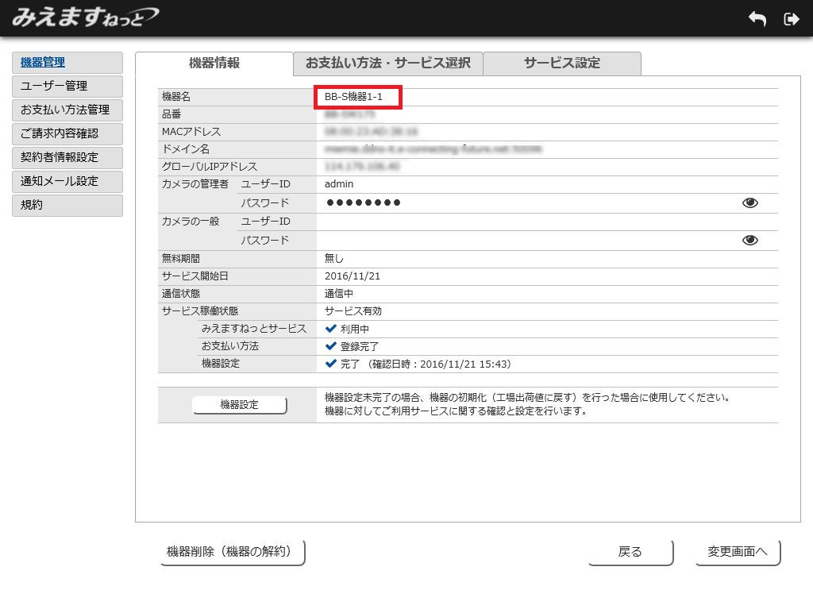The image size is (813, 590).
Task: Open お支払い方法管理 menu item
Action: pyautogui.click(x=67, y=110)
